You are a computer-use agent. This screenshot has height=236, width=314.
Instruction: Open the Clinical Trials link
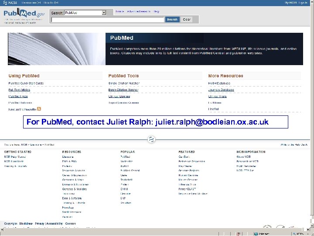tap(218, 96)
